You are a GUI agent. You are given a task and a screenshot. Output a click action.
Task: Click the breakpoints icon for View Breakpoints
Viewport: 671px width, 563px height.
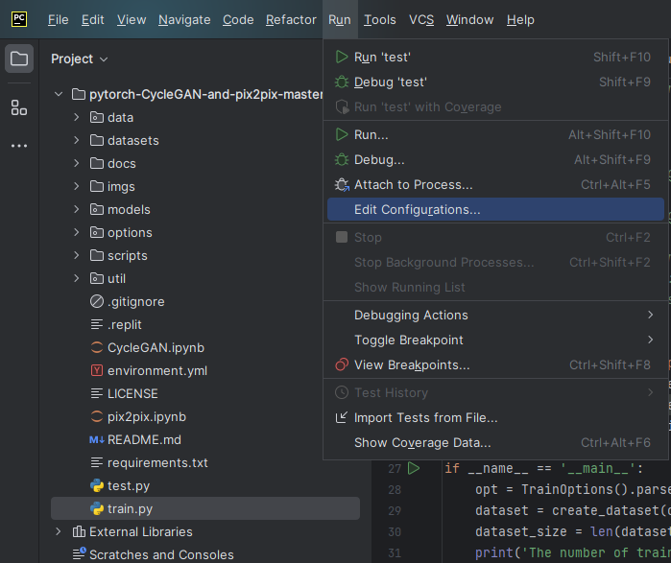point(342,364)
